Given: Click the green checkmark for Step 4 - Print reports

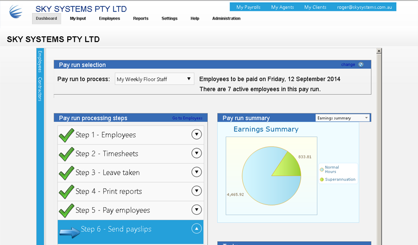Looking at the screenshot, I should (66, 191).
